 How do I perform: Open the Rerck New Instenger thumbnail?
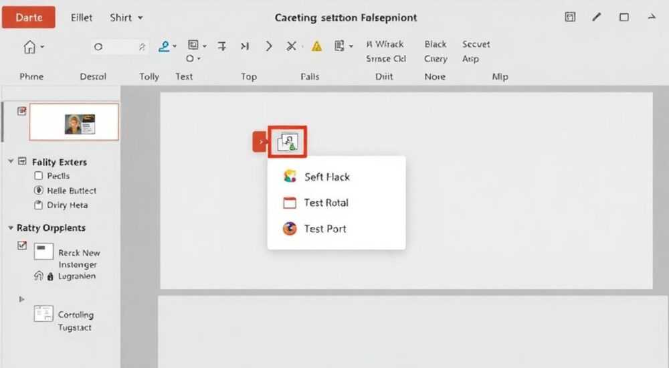tap(43, 252)
